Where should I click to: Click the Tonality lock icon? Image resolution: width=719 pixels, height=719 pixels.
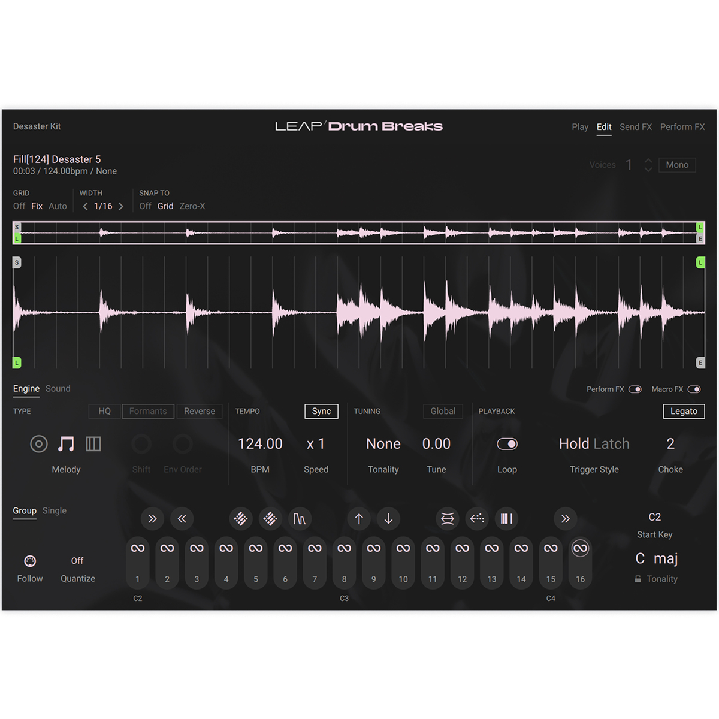click(638, 579)
